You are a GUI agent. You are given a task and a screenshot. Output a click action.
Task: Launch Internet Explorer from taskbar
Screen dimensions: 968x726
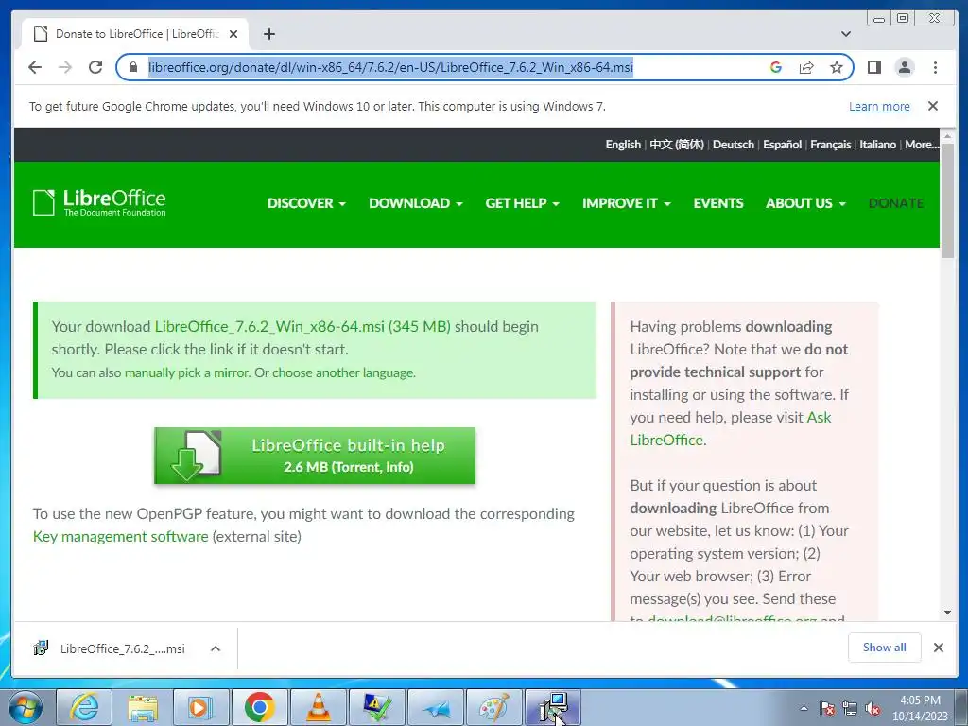[84, 707]
